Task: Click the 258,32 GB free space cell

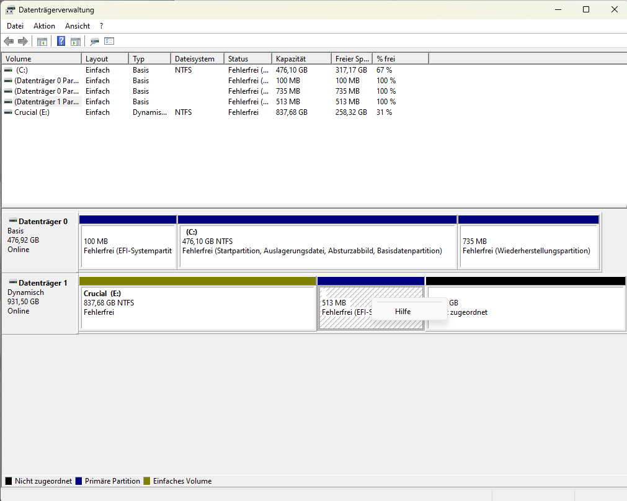Action: (351, 112)
